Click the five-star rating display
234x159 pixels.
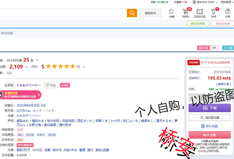[61, 66]
